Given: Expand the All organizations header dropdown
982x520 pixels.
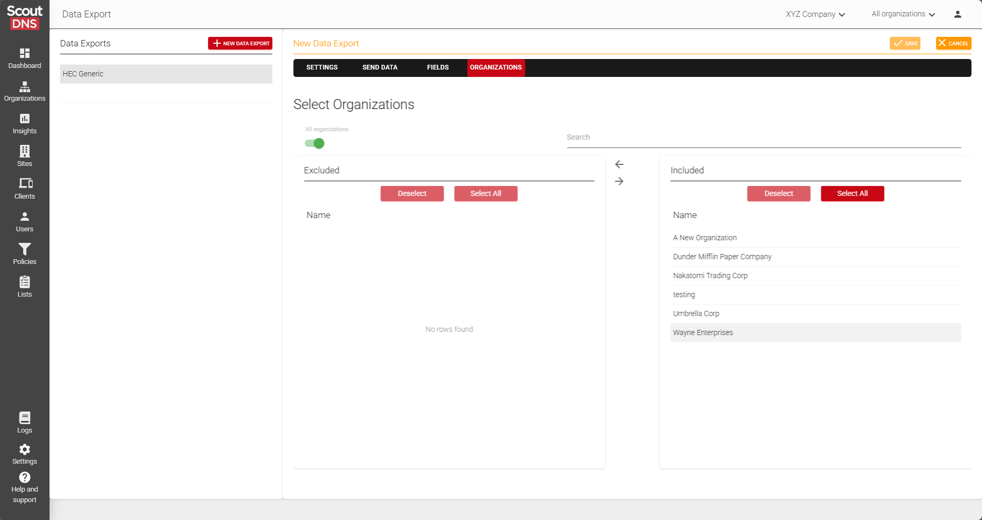Looking at the screenshot, I should pyautogui.click(x=903, y=14).
